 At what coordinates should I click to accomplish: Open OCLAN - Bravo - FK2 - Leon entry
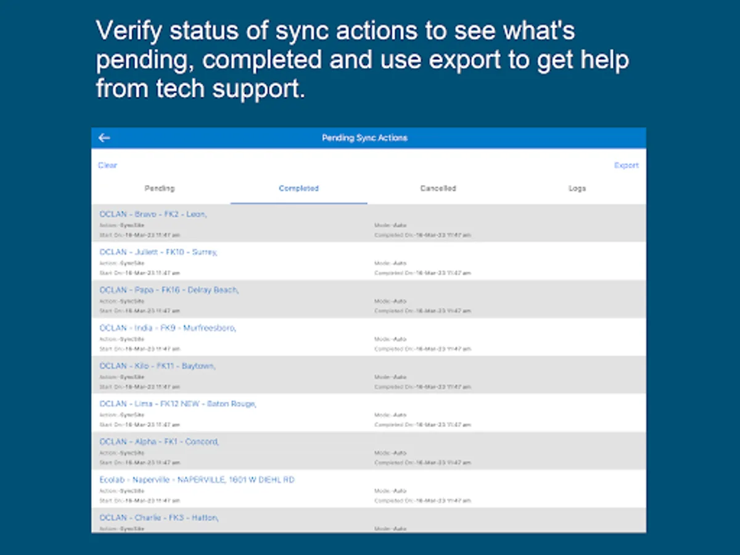coord(154,214)
